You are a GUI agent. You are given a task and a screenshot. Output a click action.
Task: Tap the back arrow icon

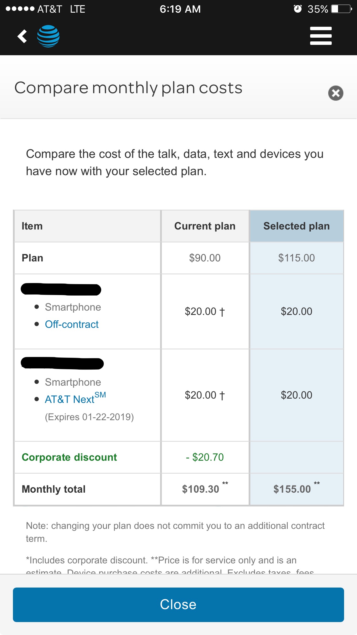pyautogui.click(x=22, y=36)
